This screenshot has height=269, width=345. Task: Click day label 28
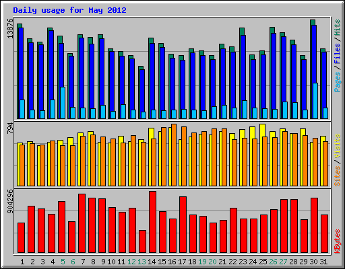tap(293, 262)
